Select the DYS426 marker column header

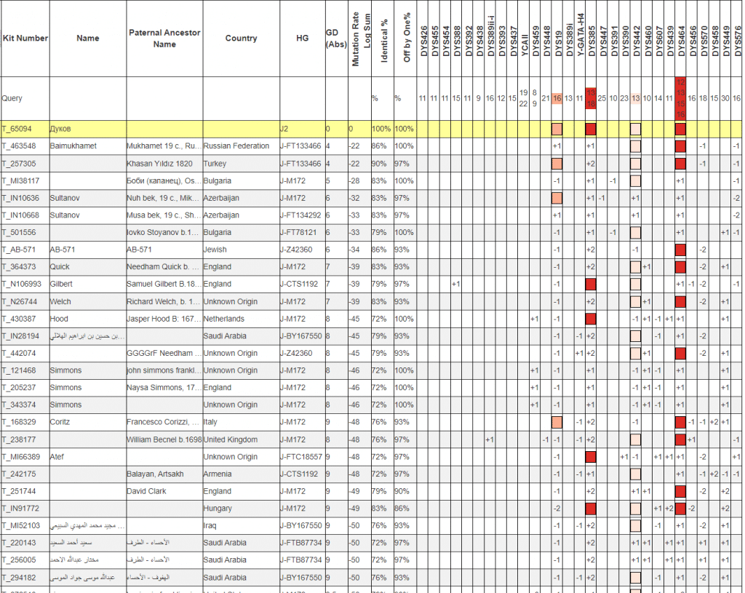click(423, 39)
